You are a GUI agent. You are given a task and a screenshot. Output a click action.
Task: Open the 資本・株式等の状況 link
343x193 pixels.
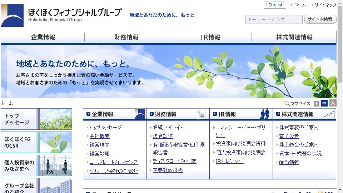coord(300,153)
